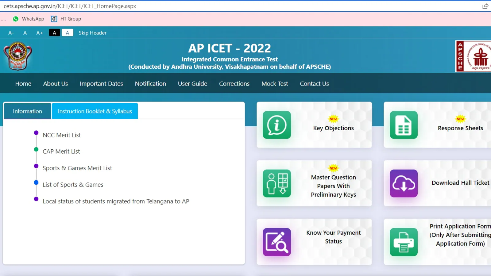The width and height of the screenshot is (491, 276).
Task: Open the NCC Merit List link
Action: (x=62, y=135)
